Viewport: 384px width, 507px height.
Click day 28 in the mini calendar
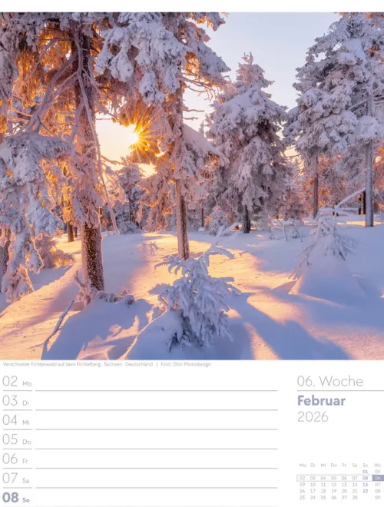(355, 498)
